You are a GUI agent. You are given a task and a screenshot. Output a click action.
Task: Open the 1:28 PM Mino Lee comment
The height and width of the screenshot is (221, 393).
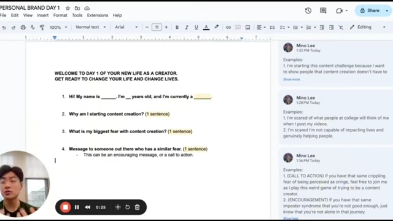point(336,117)
